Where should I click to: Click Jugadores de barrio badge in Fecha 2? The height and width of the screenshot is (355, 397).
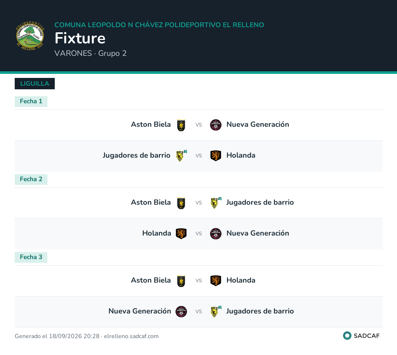[x=216, y=202]
